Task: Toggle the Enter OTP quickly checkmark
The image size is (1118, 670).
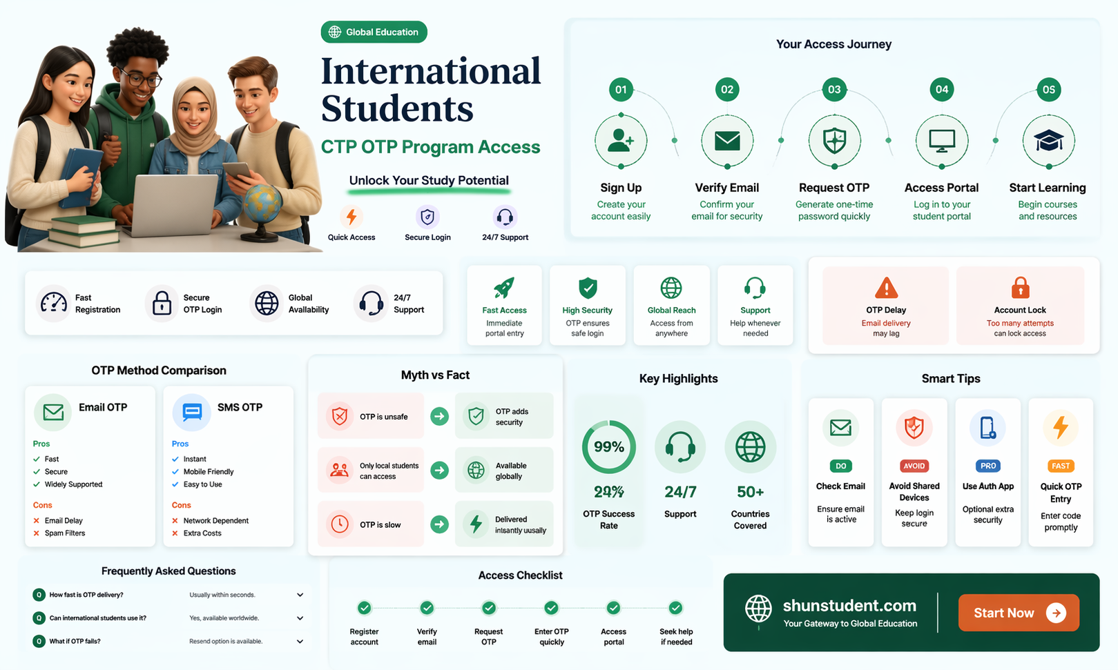Action: [x=551, y=608]
